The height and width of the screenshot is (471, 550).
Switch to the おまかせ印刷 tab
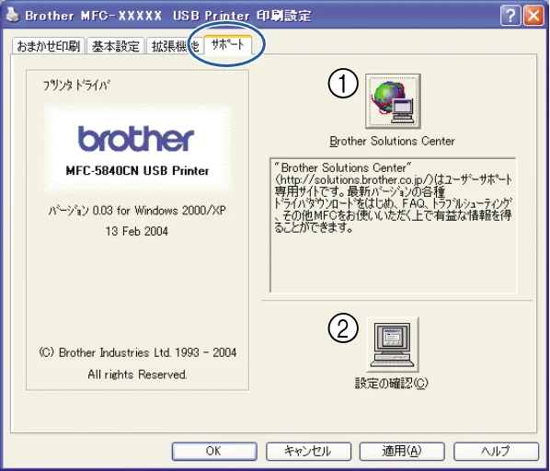click(x=49, y=46)
